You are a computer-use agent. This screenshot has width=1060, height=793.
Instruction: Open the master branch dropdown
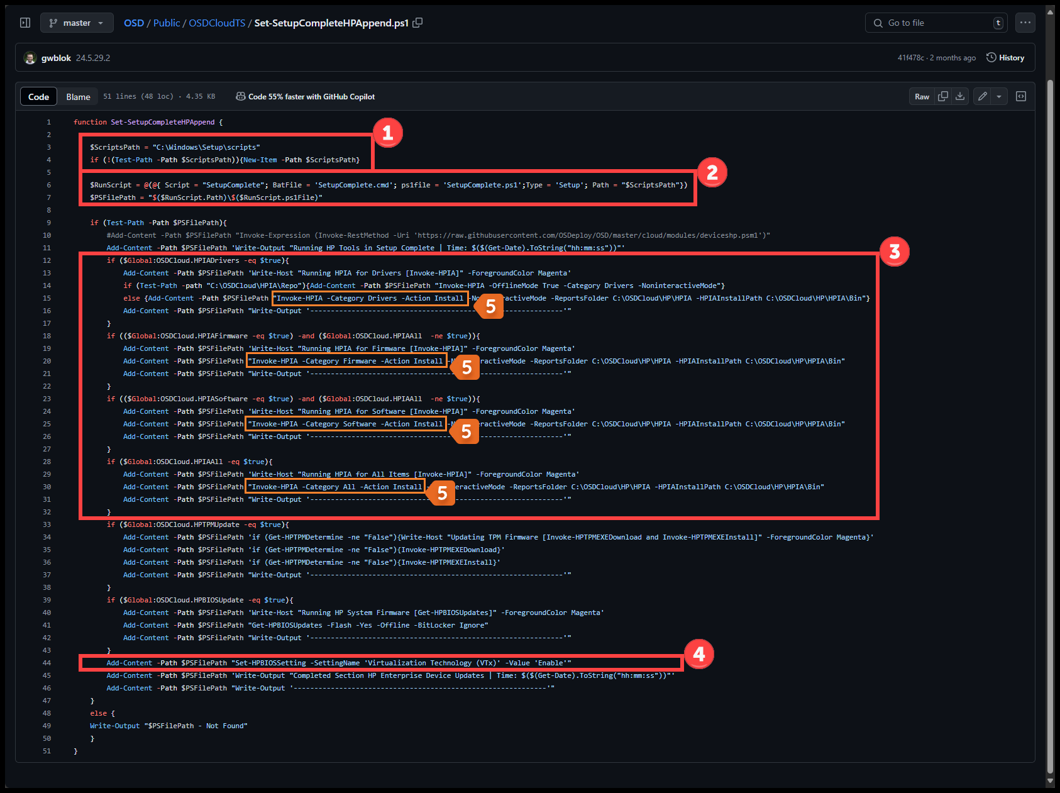77,23
